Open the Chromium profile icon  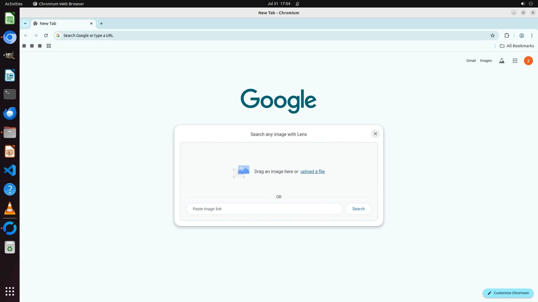522,36
